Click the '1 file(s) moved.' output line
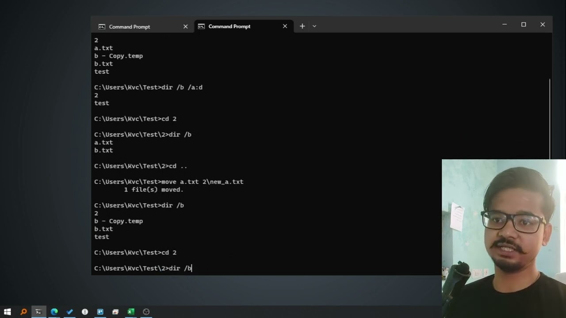Image resolution: width=566 pixels, height=318 pixels. [x=153, y=189]
